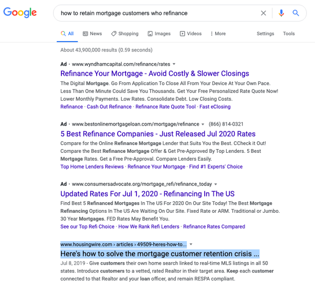Click the Google logo
315x291 pixels.
click(x=20, y=13)
